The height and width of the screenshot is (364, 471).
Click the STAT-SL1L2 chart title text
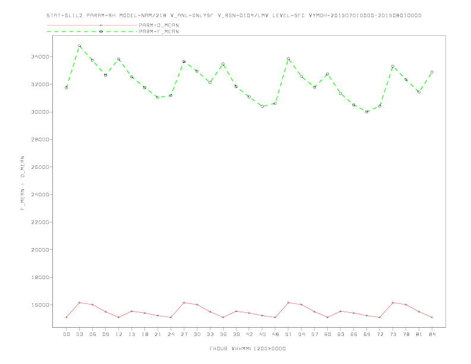coord(234,15)
